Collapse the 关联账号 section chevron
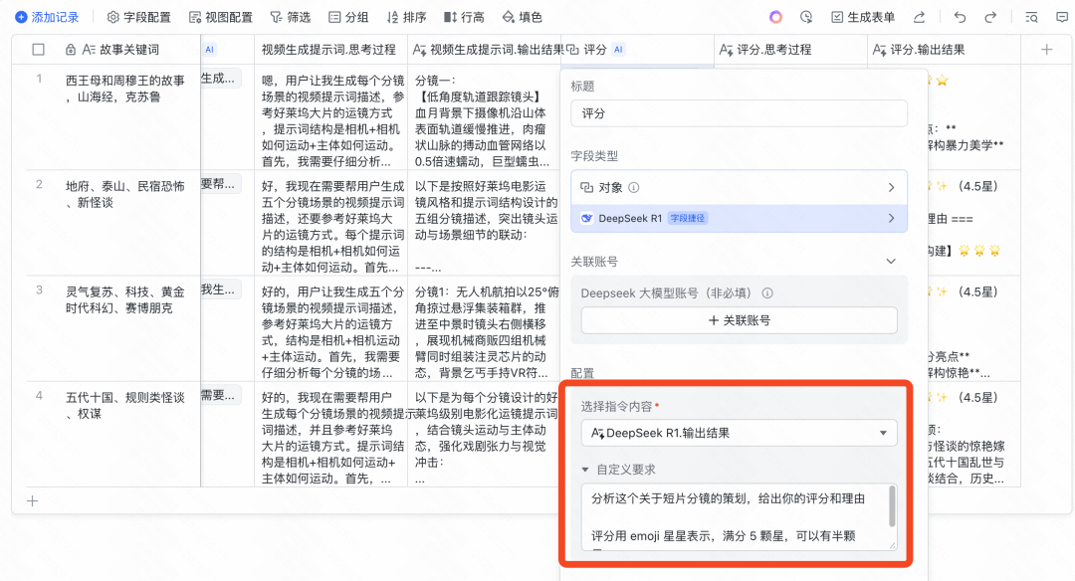Screen dimensions: 1075x581 coord(891,261)
